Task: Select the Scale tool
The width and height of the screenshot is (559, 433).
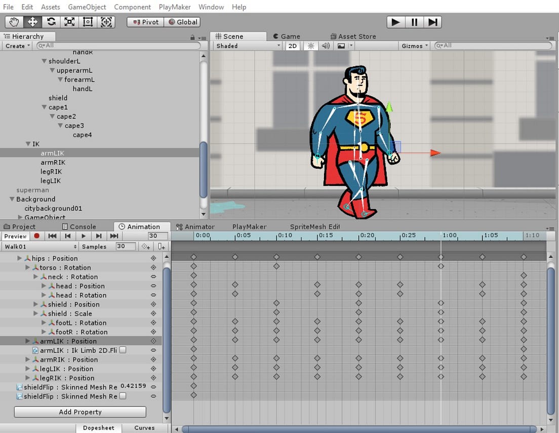Action: pyautogui.click(x=69, y=22)
